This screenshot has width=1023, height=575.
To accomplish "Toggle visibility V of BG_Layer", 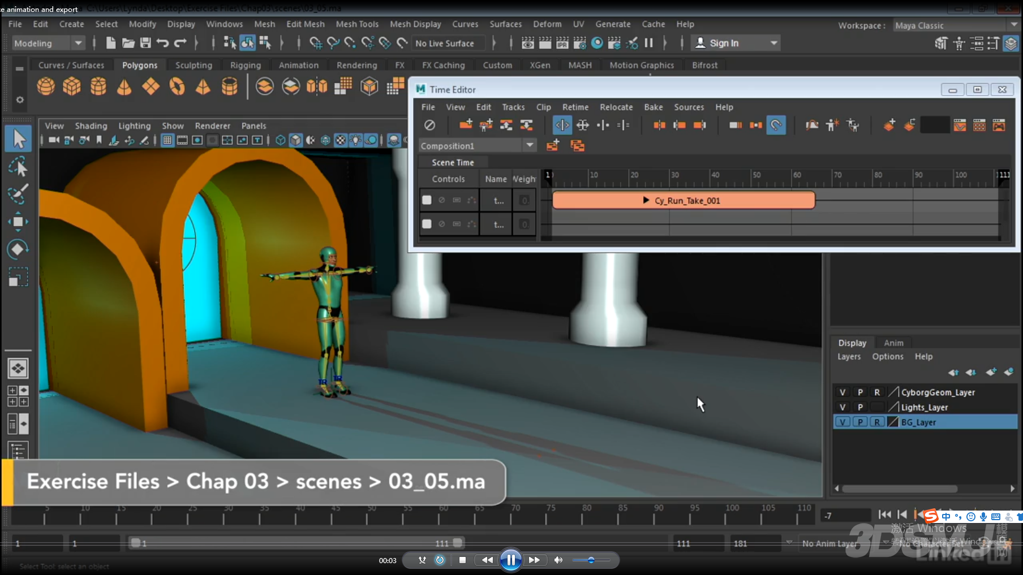I will [842, 422].
